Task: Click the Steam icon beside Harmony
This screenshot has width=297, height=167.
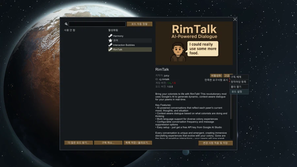Action: point(110,36)
